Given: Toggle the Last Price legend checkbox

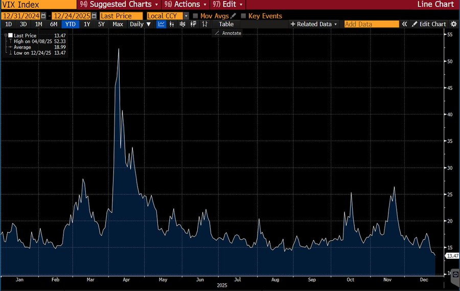Looking at the screenshot, I should pyautogui.click(x=10, y=35).
